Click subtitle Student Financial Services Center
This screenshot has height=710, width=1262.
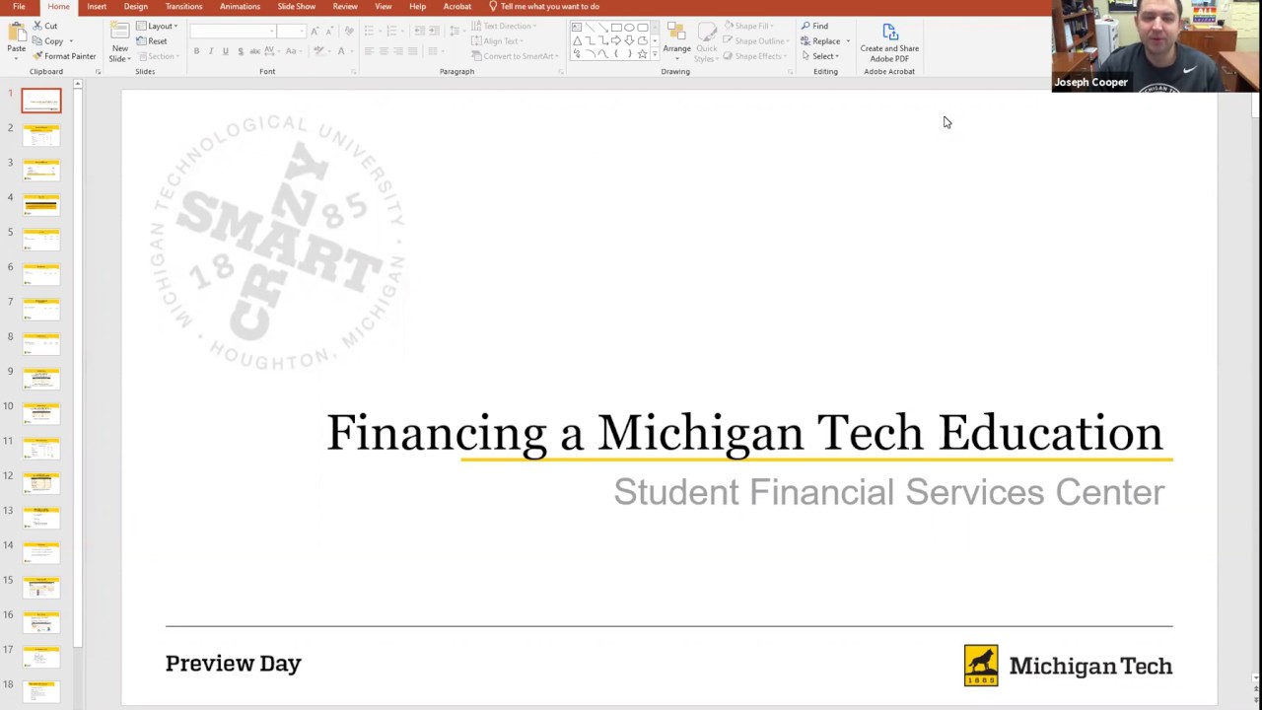click(x=889, y=492)
